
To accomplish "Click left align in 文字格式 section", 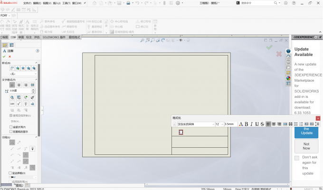I will [12, 85].
